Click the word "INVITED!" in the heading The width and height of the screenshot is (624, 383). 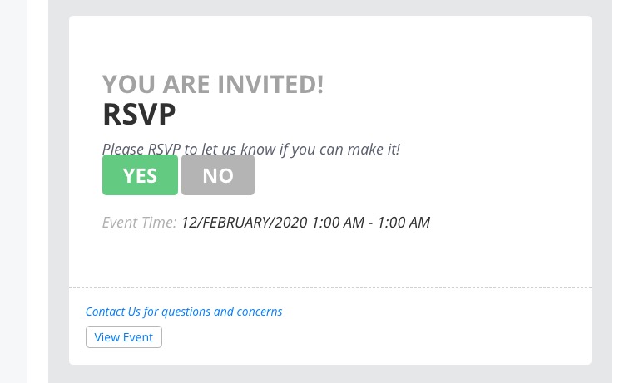(271, 84)
